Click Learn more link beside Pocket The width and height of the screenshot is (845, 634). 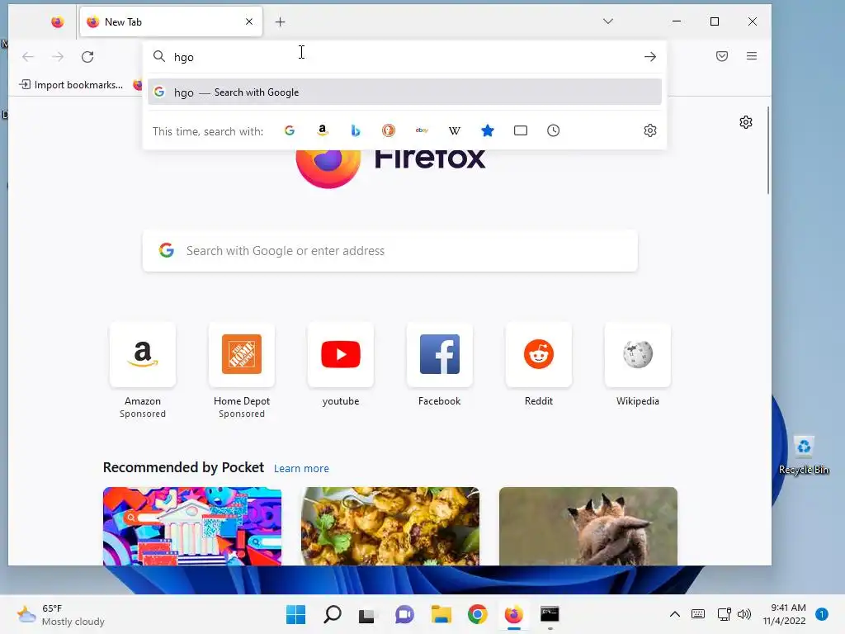pyautogui.click(x=301, y=469)
